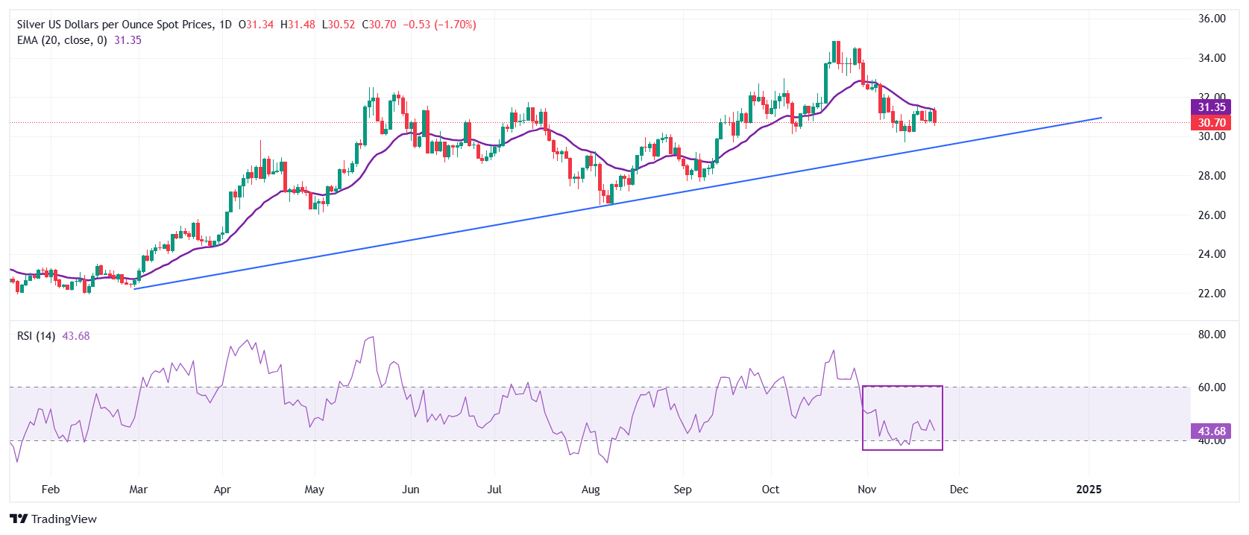Click the 36.00 price axis label
Viewport: 1249px width, 535px height.
(x=1212, y=19)
